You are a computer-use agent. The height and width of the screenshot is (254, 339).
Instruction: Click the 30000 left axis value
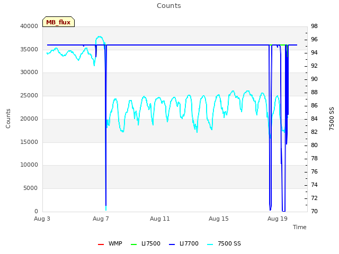(x=29, y=72)
